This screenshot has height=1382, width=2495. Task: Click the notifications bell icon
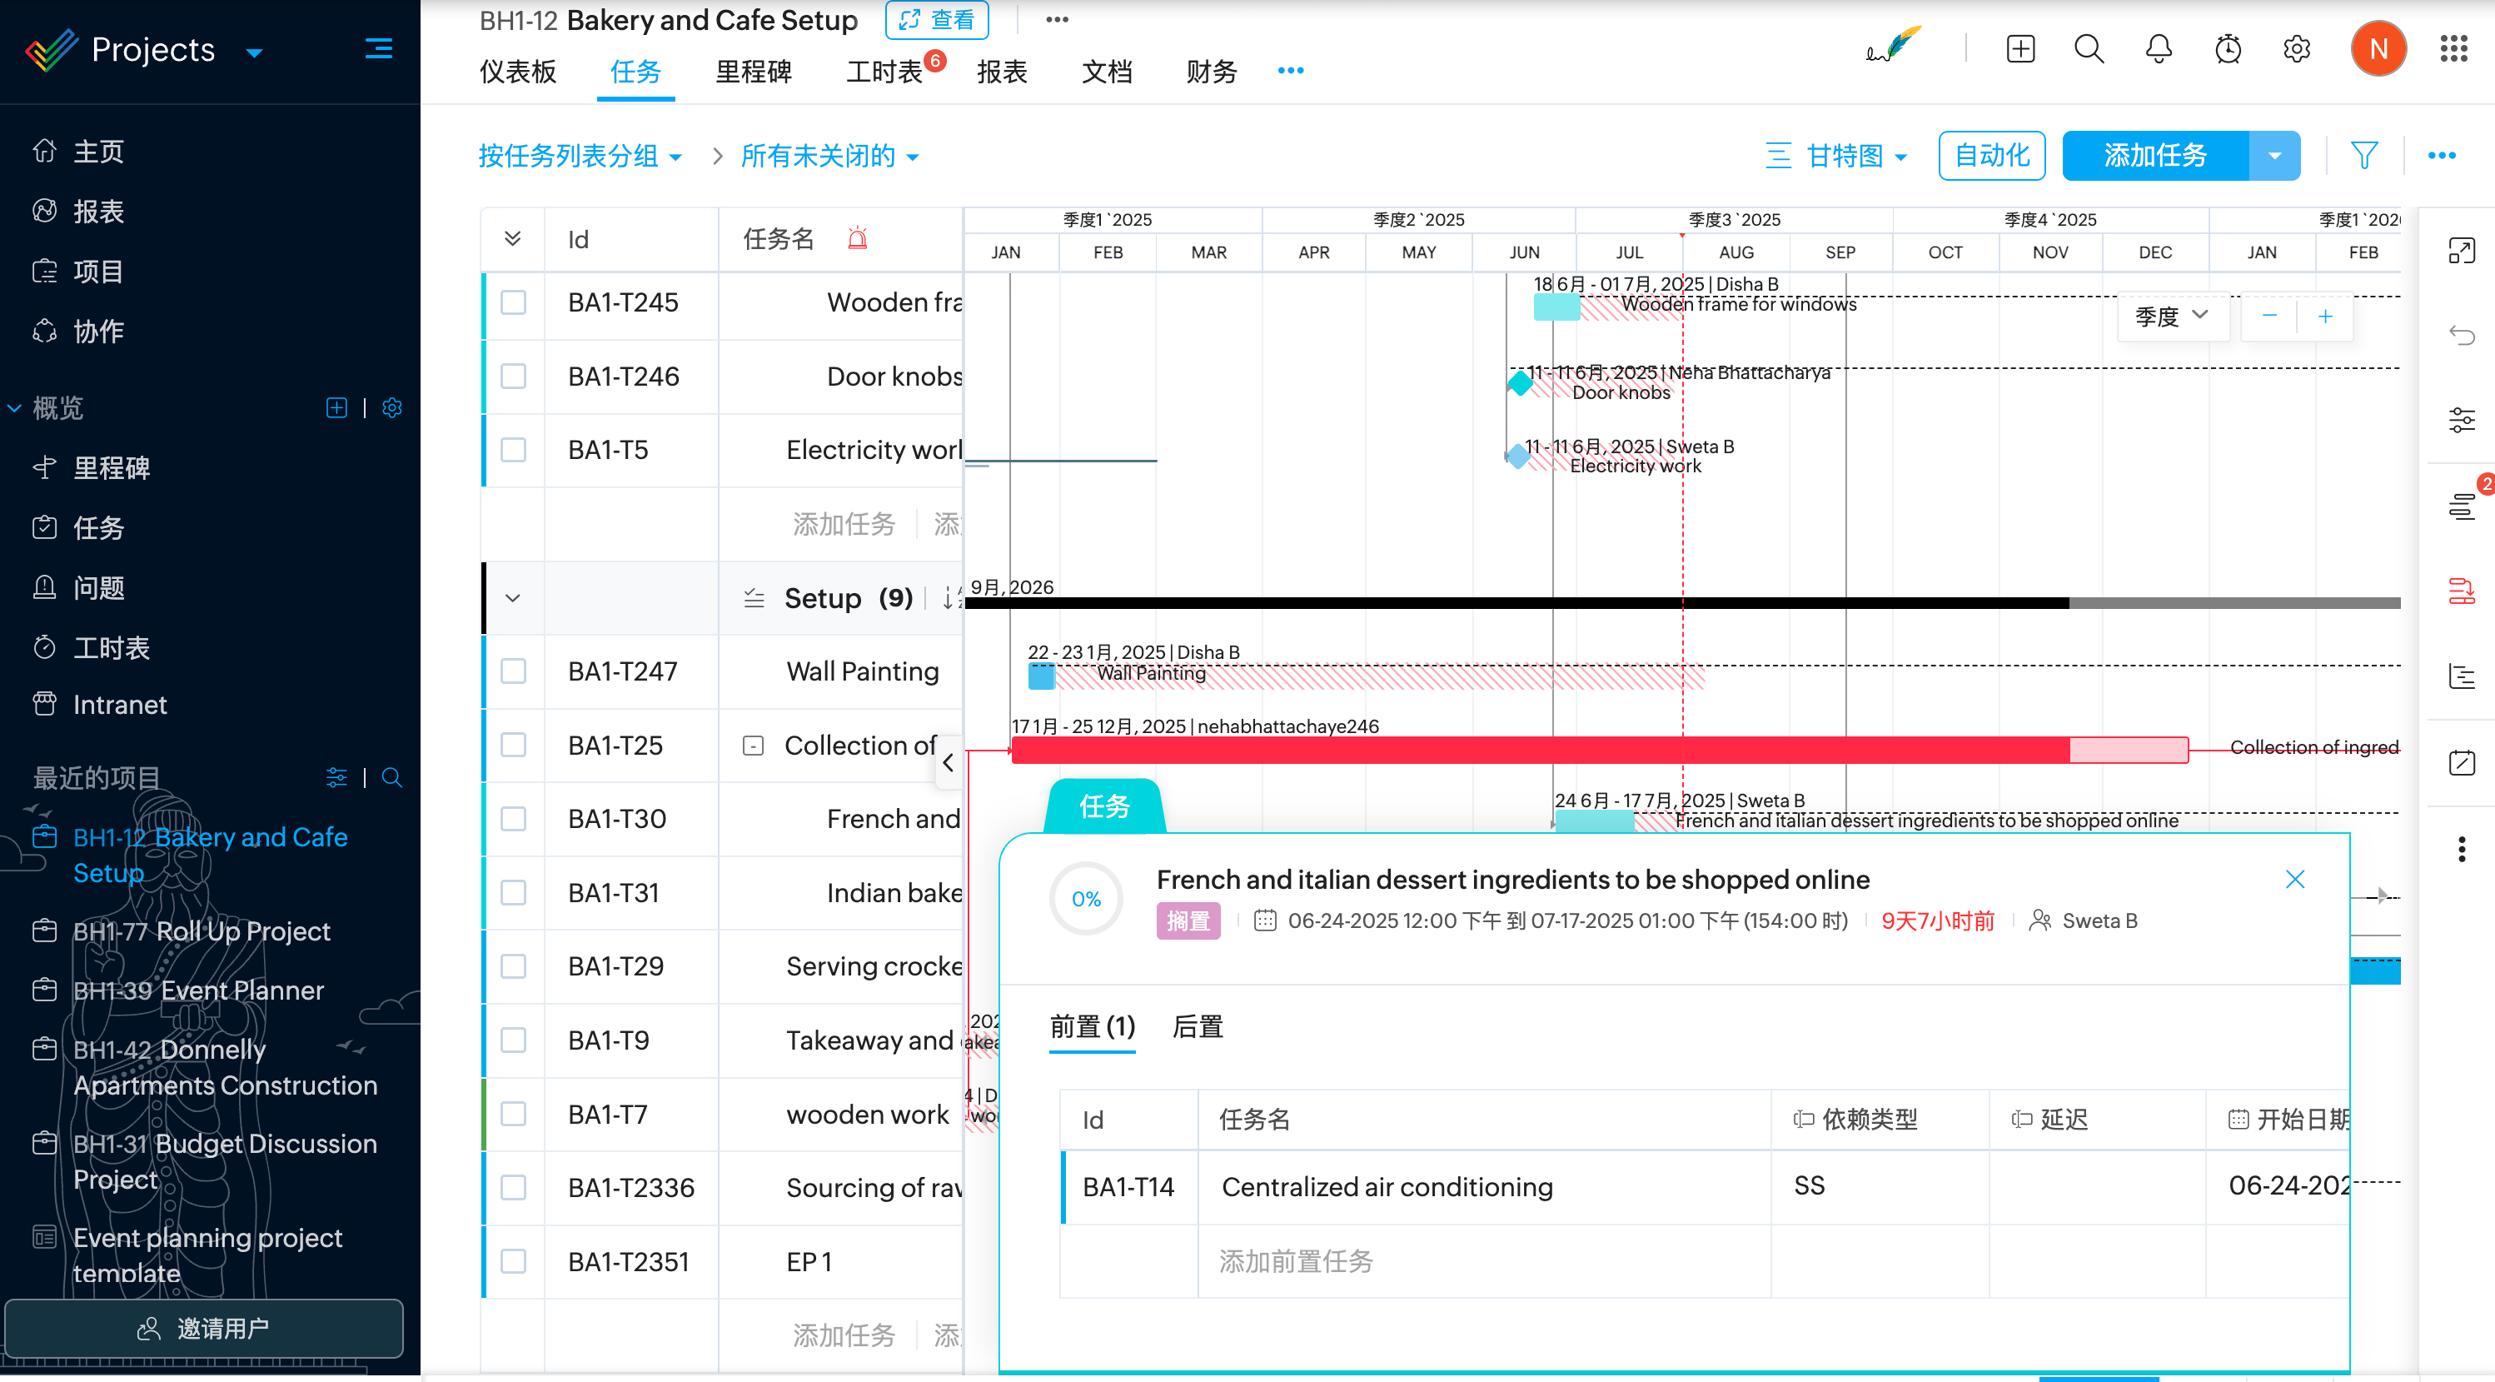point(2158,48)
